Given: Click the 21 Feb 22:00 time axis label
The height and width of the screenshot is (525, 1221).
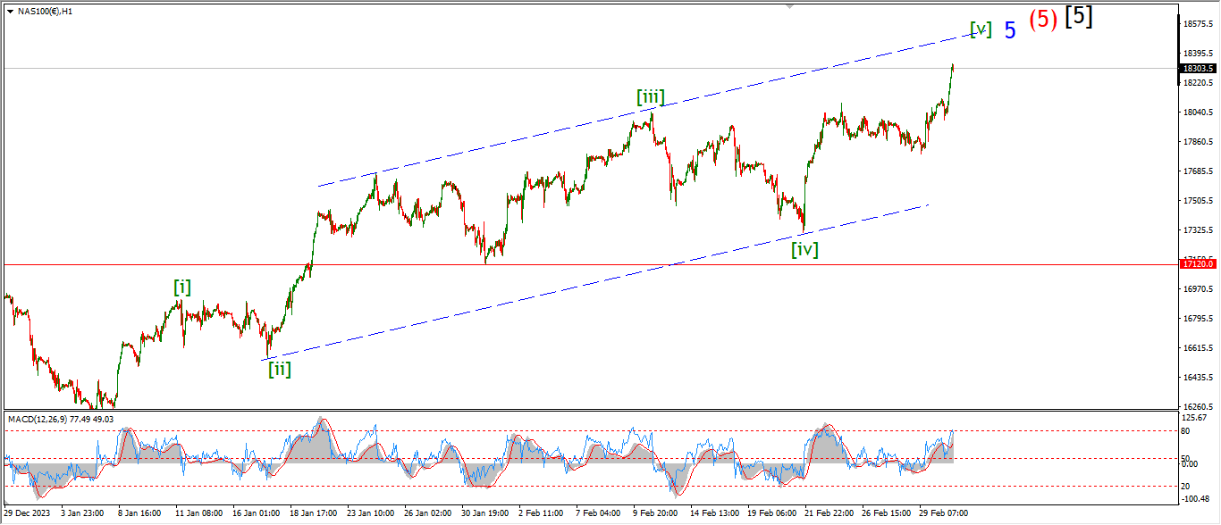Looking at the screenshot, I should pos(827,513).
